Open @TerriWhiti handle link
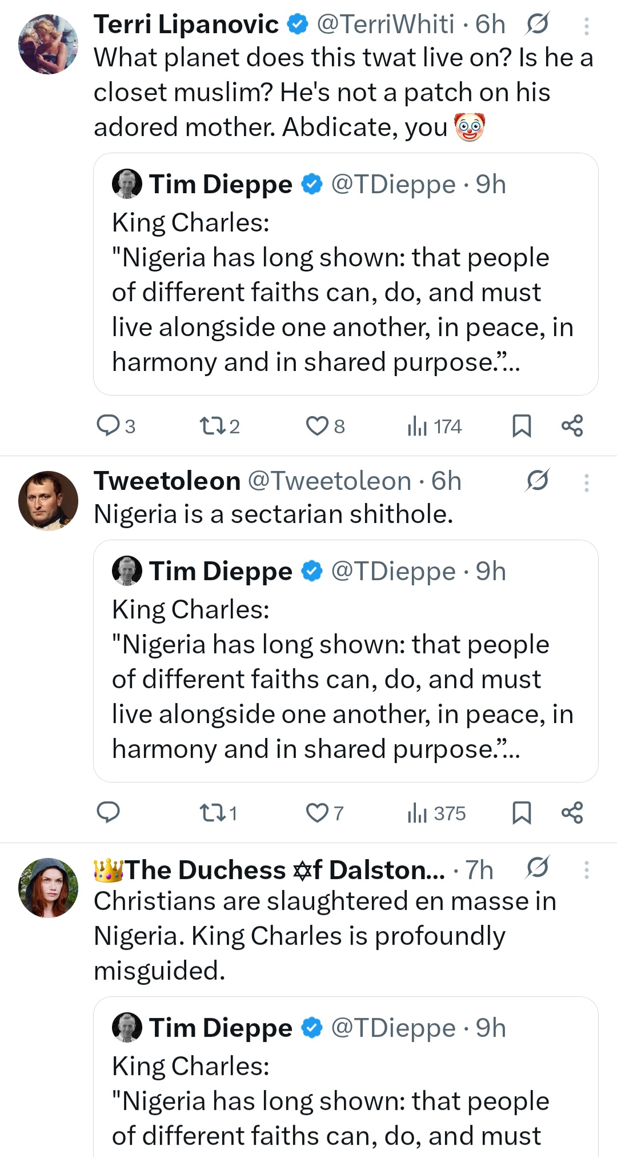Screen dimensions: 617x1157 pyautogui.click(x=386, y=24)
